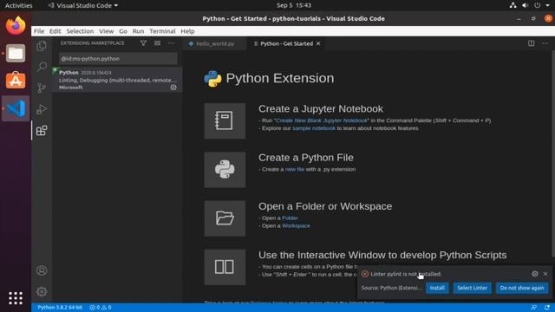Viewport: 555px width, 312px height.
Task: Select Extensions view in activity bar
Action: point(42,131)
